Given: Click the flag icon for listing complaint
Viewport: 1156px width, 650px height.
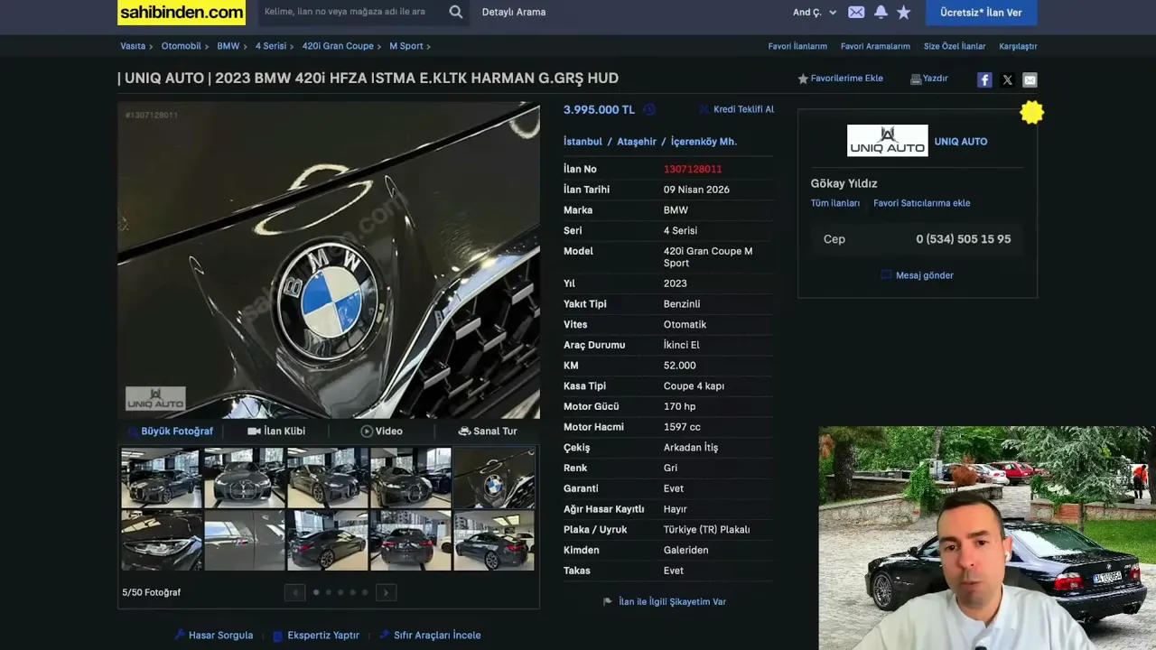Looking at the screenshot, I should [x=608, y=601].
